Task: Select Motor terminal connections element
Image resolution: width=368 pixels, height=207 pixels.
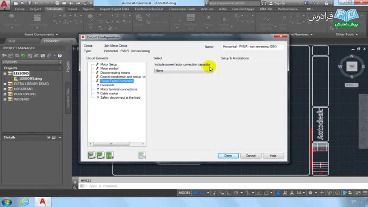Action: coord(119,89)
